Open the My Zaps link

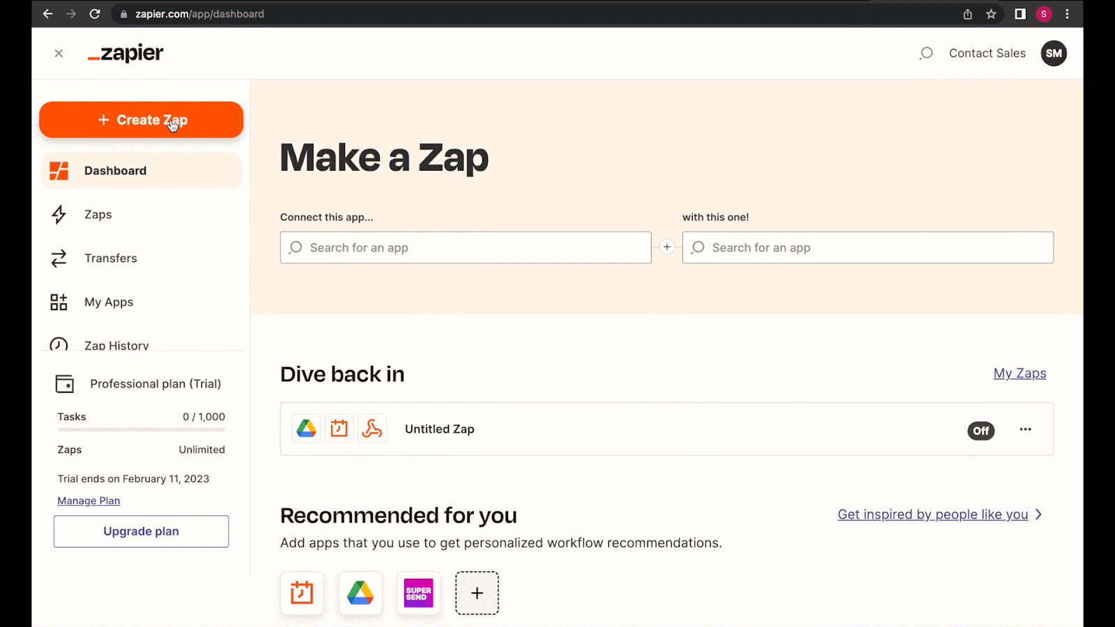[x=1020, y=373]
